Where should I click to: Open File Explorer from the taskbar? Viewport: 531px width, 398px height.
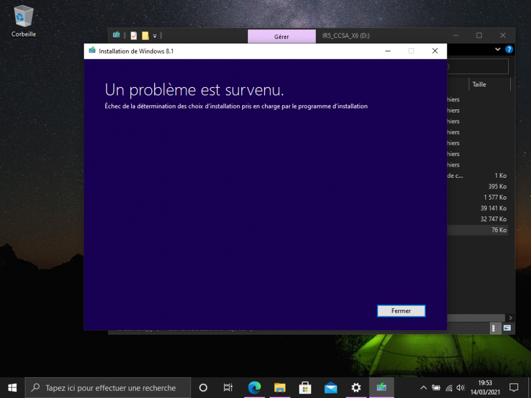point(280,387)
